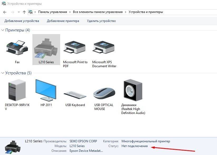
Task: Click Добавление устройства command
Action: [x=22, y=21]
